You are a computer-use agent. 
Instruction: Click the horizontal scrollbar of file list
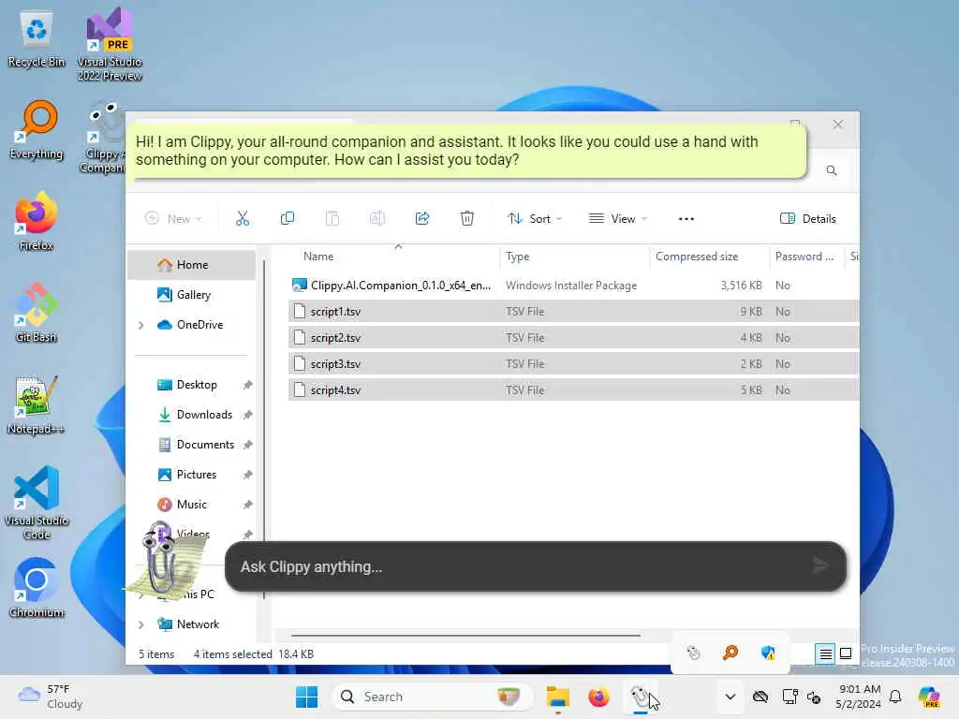[x=465, y=636]
